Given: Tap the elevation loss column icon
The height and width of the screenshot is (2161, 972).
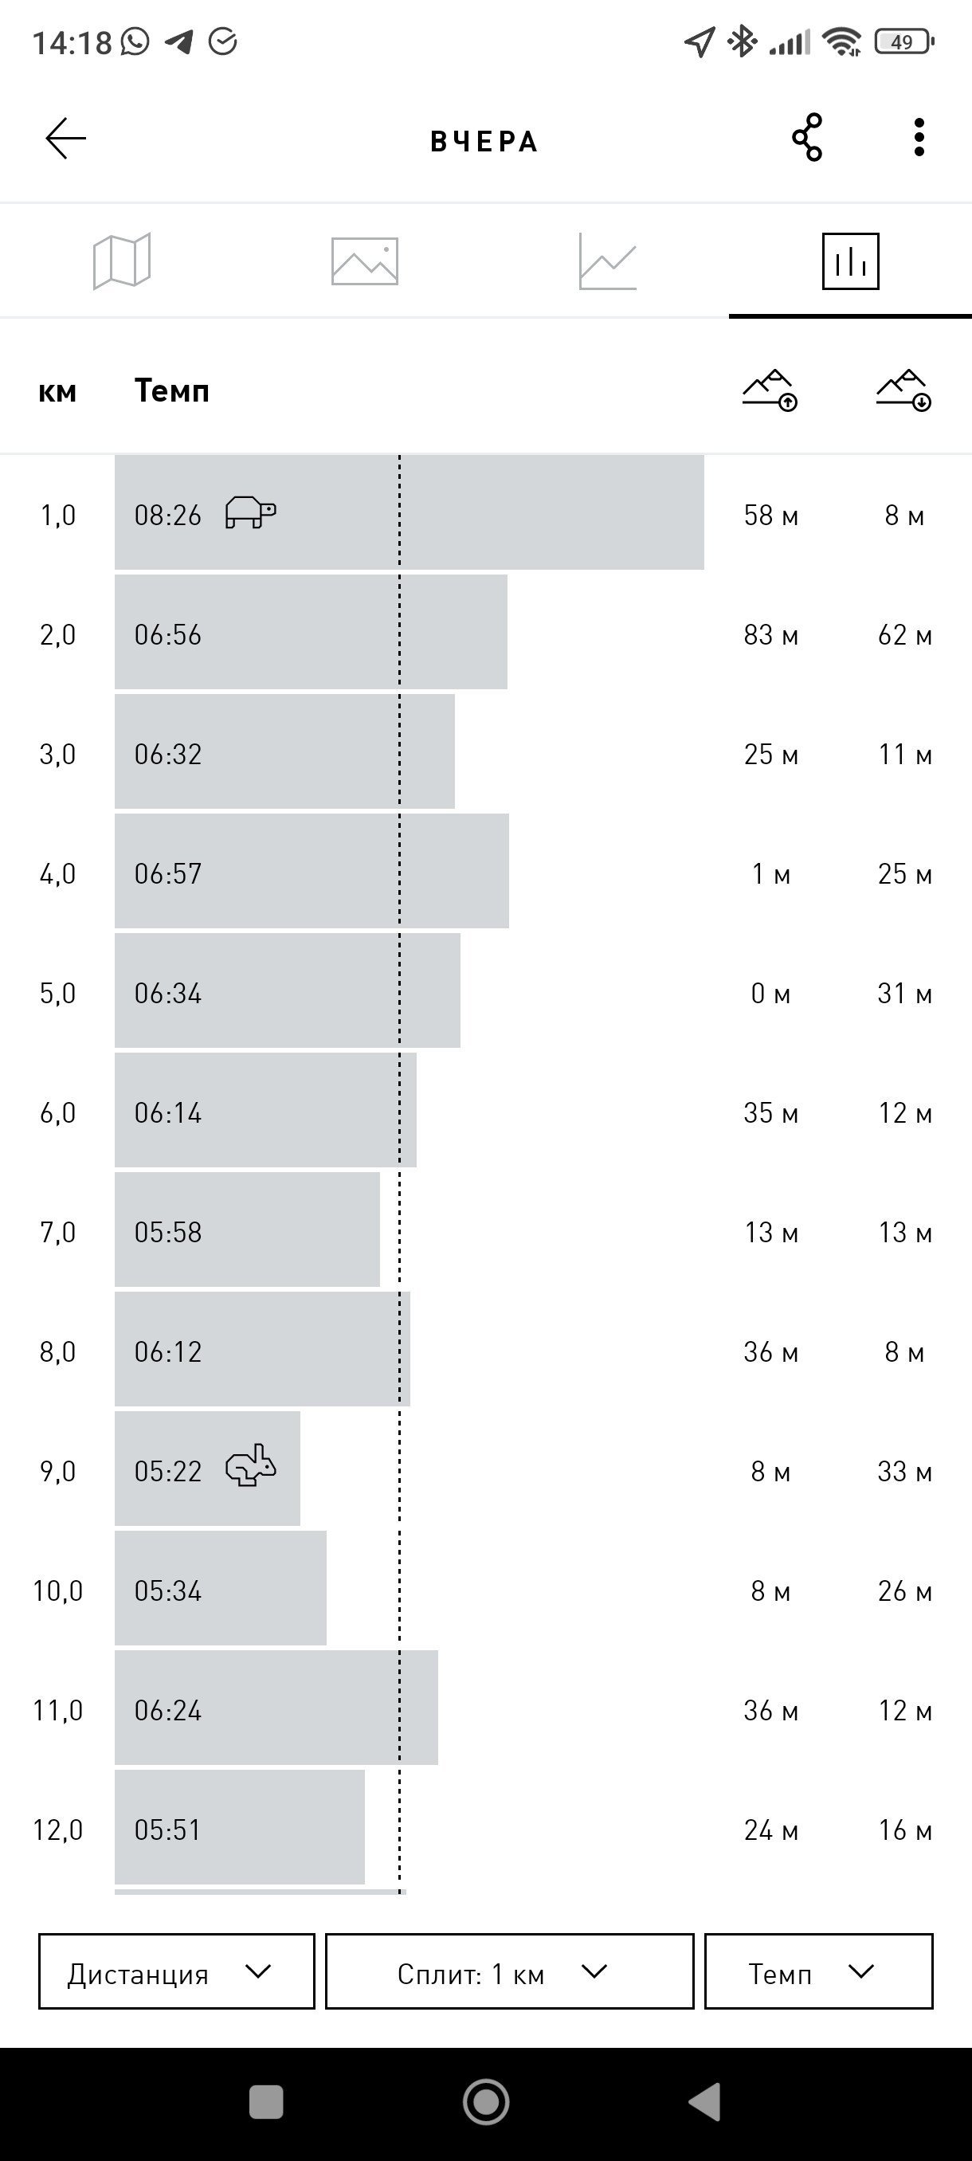Looking at the screenshot, I should (904, 390).
